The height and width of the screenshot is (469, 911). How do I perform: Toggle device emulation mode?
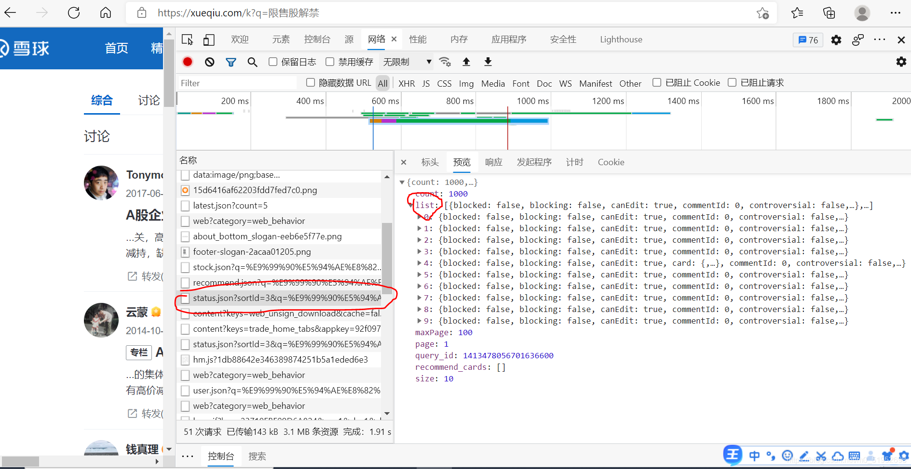pyautogui.click(x=209, y=39)
